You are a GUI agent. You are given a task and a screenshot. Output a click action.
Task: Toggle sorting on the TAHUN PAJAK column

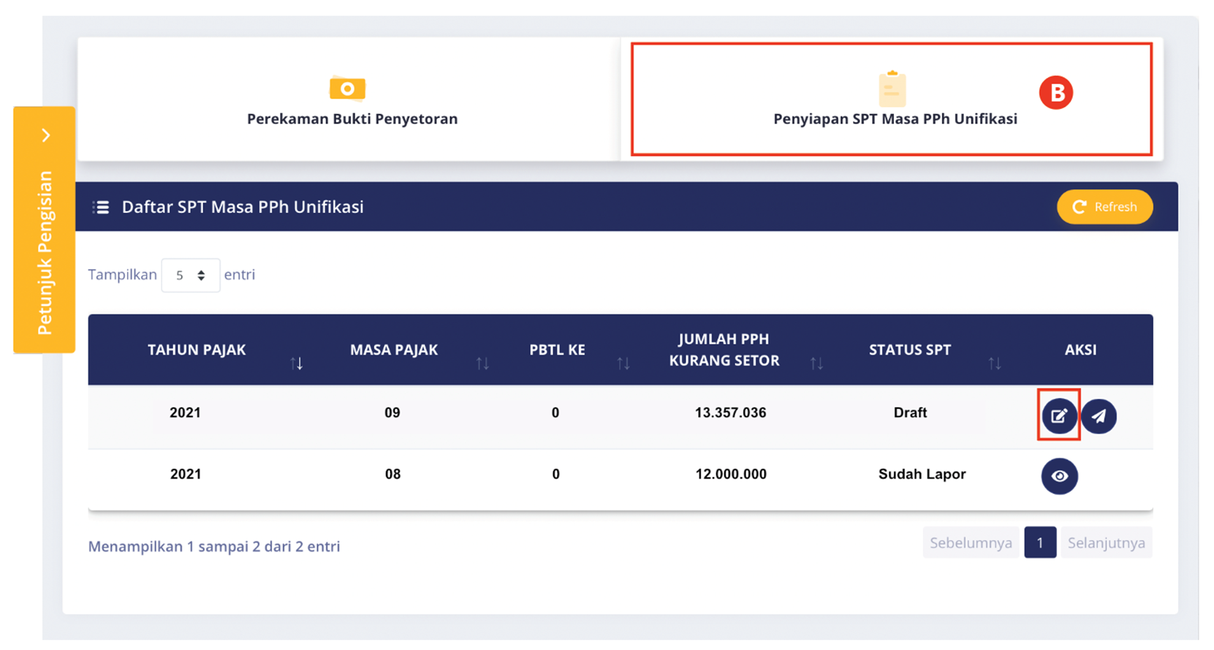298,362
